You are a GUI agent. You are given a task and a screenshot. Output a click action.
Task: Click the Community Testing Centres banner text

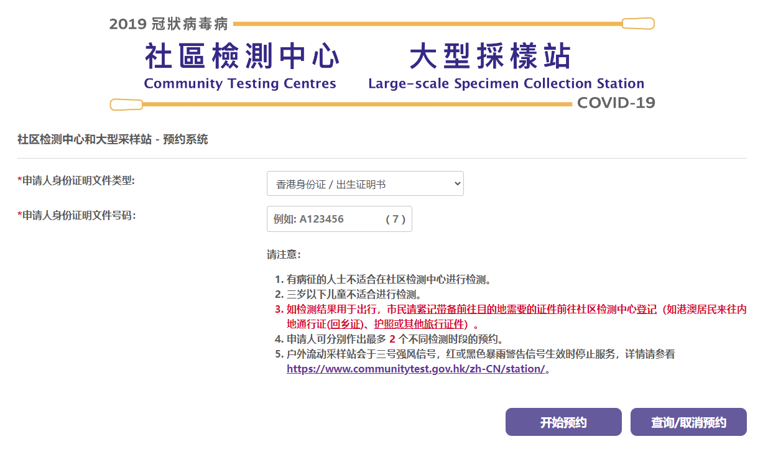click(x=240, y=83)
